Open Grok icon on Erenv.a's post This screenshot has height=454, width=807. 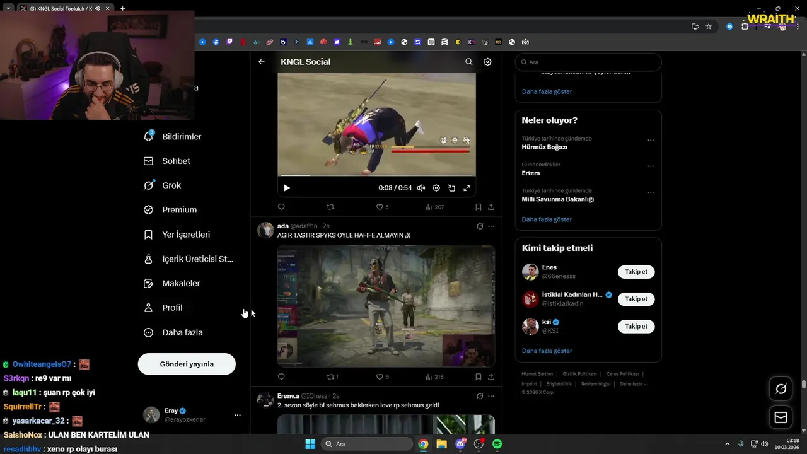[x=480, y=396]
